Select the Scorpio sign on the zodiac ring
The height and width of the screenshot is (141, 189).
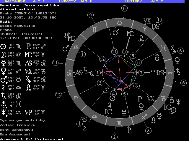coord(120,122)
